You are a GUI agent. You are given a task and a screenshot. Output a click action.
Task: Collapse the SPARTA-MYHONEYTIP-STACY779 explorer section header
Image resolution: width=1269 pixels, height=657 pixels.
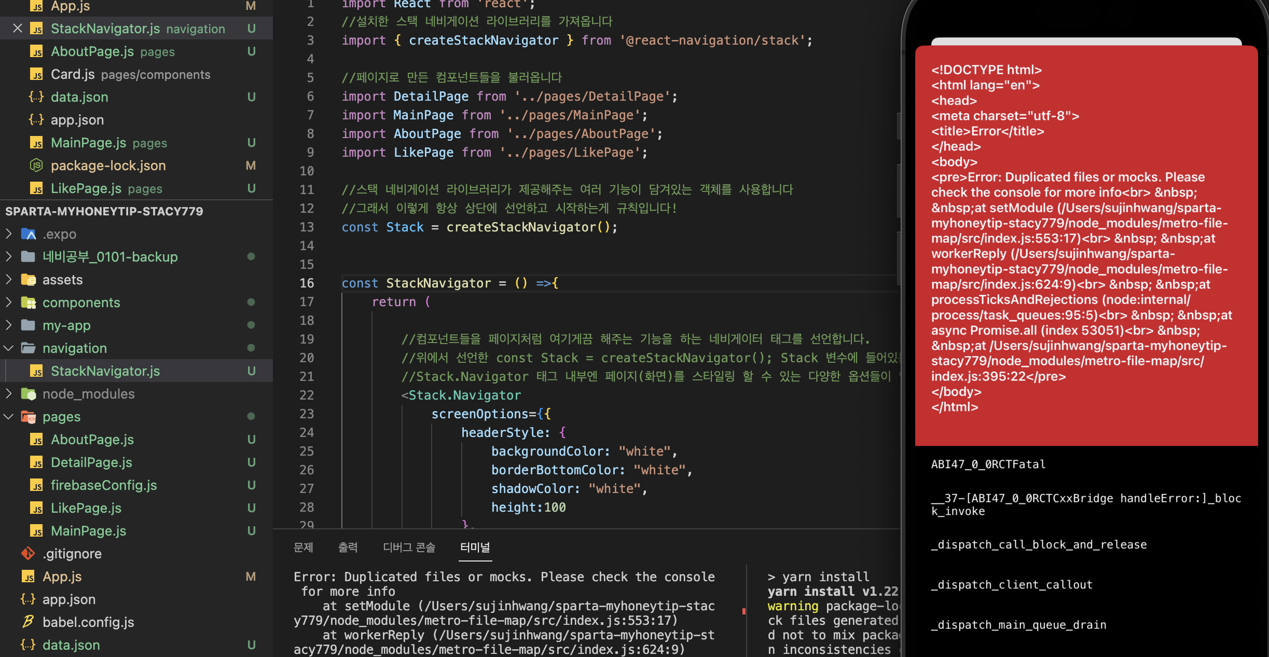(x=136, y=211)
